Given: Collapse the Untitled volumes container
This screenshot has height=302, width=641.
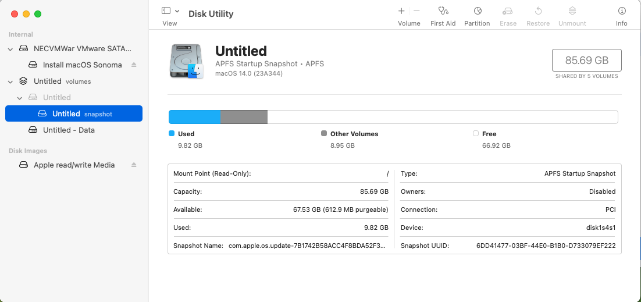Looking at the screenshot, I should click(x=10, y=81).
